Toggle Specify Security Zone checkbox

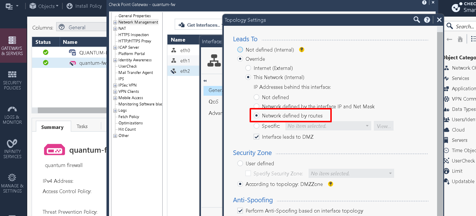pyautogui.click(x=248, y=173)
